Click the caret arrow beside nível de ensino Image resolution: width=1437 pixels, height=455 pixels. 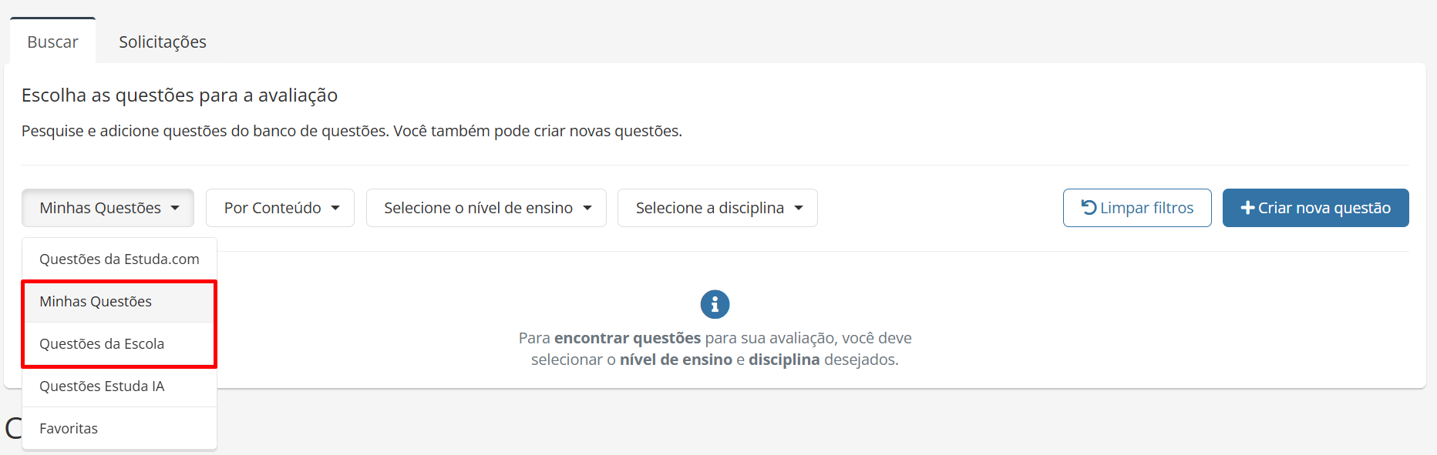[587, 208]
